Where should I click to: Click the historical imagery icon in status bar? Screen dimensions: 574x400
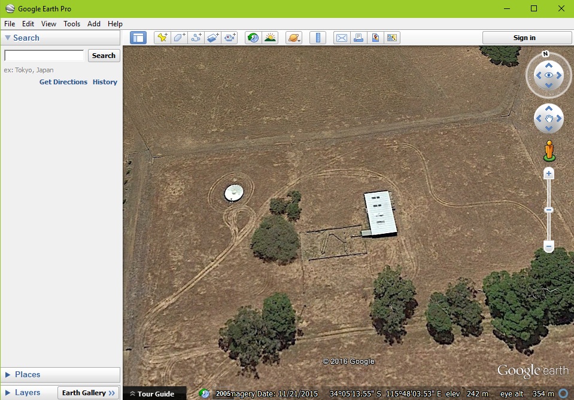[204, 393]
